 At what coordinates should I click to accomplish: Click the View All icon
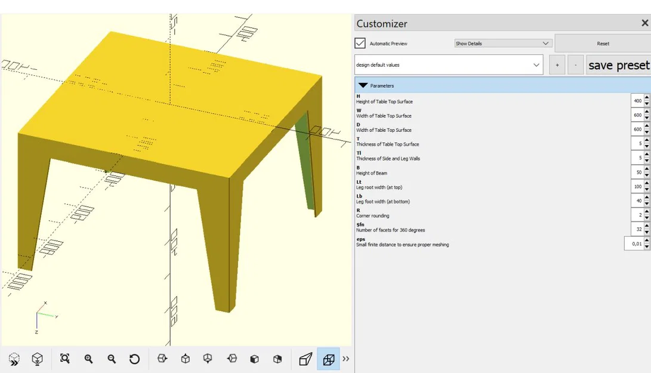click(65, 359)
